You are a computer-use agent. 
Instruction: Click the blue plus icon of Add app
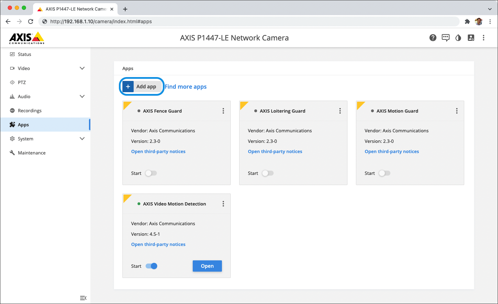pyautogui.click(x=128, y=87)
